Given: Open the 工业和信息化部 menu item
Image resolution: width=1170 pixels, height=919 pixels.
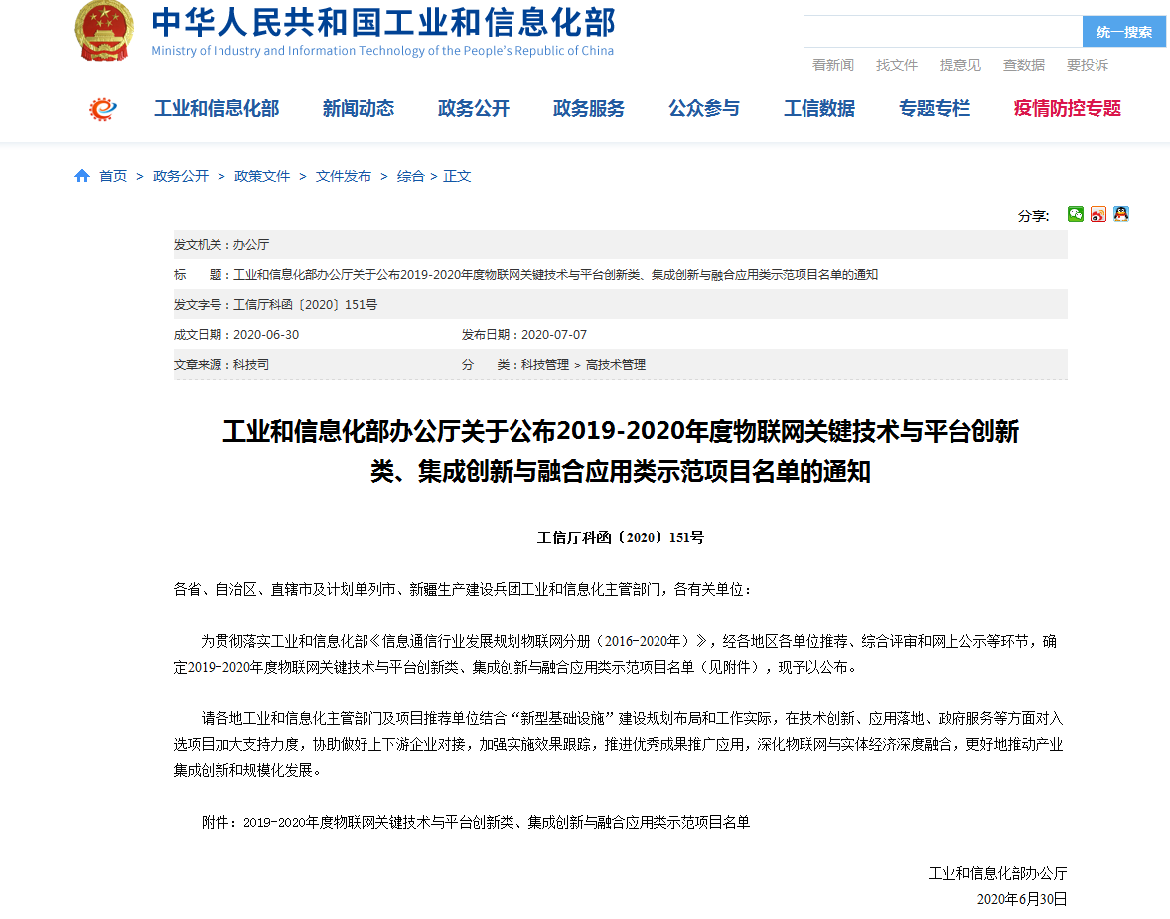Looking at the screenshot, I should coord(217,109).
